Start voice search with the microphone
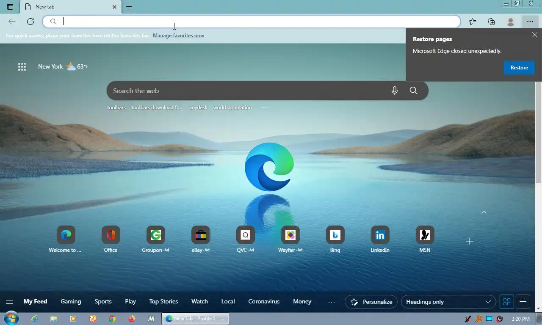 tap(395, 91)
